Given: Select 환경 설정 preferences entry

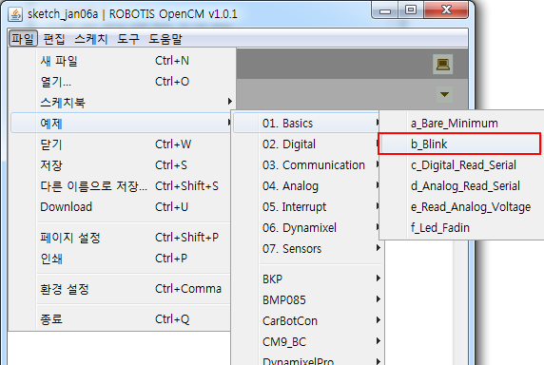Looking at the screenshot, I should pos(121,289).
